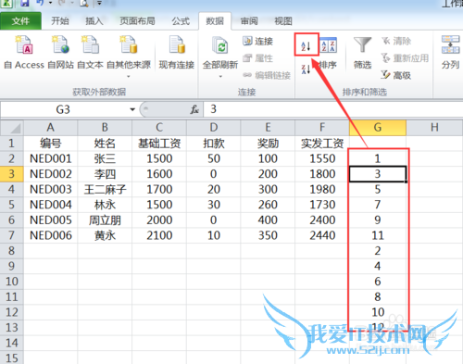Switch to the Page Layout (页面布局) tab
The height and width of the screenshot is (364, 463).
coord(137,21)
